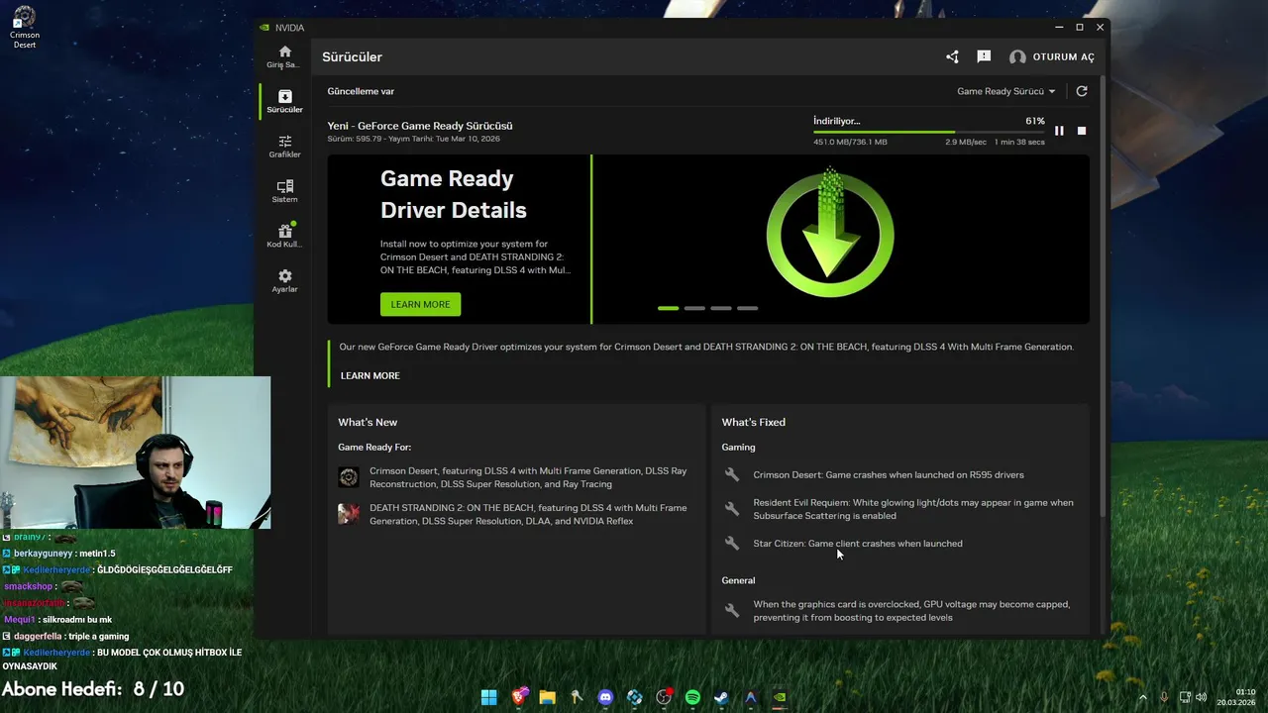Open Spotify from taskbar
This screenshot has width=1268, height=713.
[692, 697]
